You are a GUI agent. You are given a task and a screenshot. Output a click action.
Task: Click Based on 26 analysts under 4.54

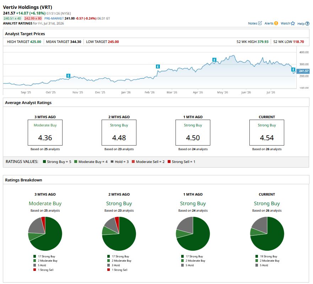pos(267,149)
